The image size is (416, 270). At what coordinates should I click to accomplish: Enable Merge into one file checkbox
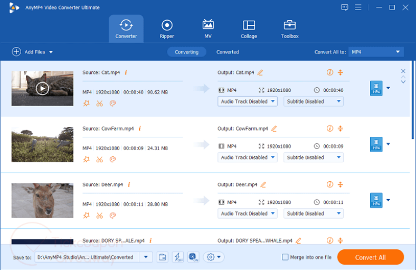coord(286,257)
